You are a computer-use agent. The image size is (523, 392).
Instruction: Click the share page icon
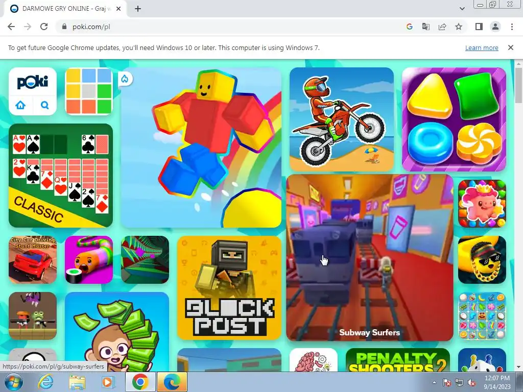point(442,27)
